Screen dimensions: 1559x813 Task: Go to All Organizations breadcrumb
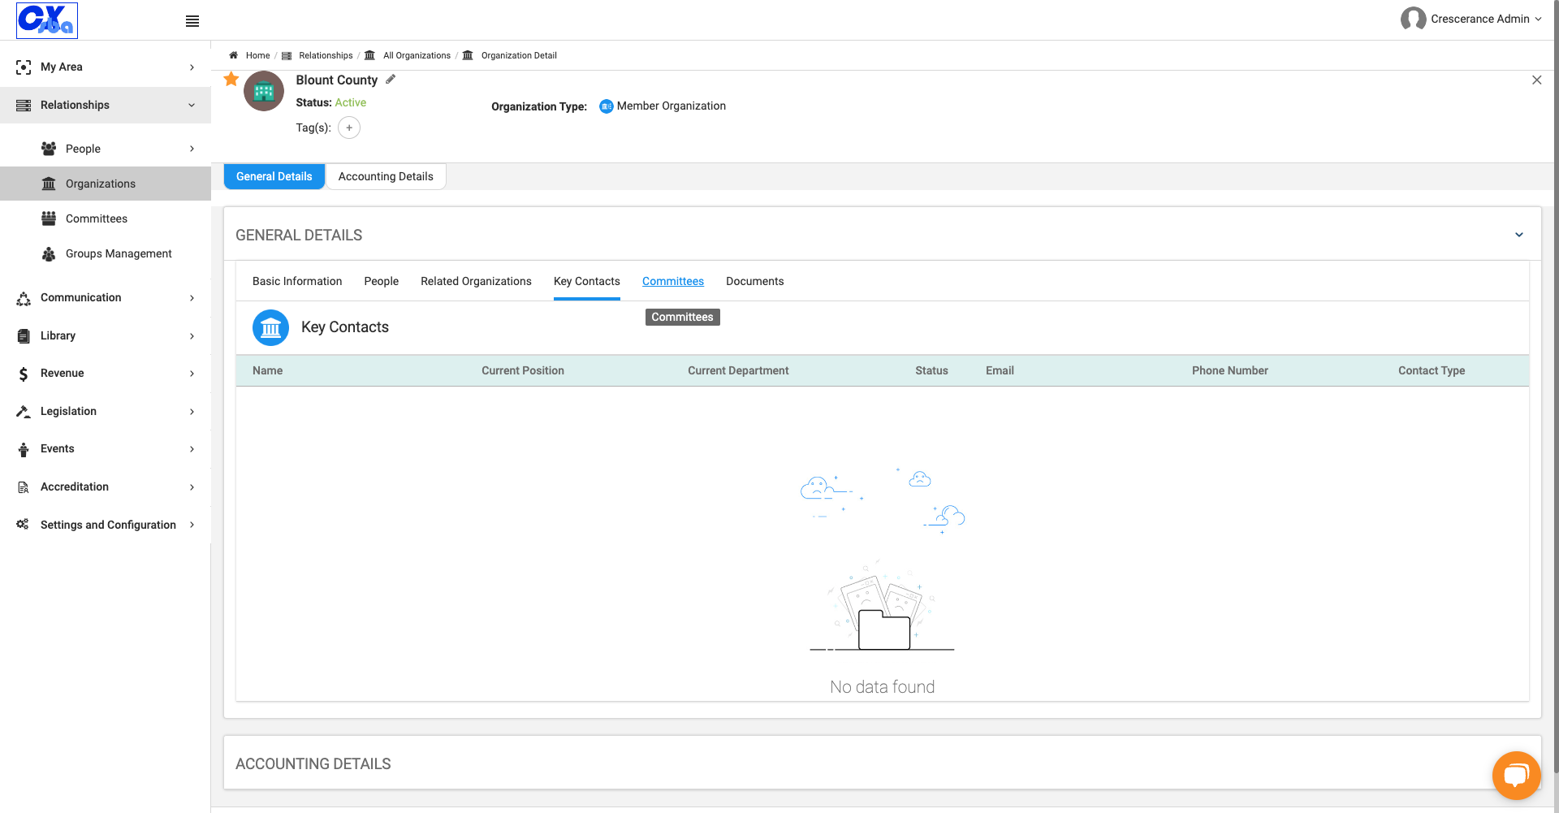tap(417, 55)
